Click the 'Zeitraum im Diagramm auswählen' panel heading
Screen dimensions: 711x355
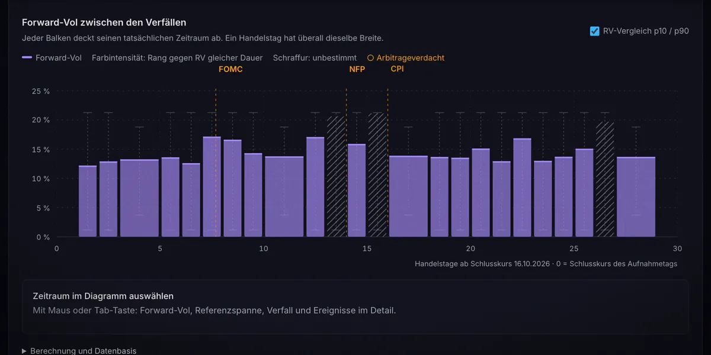click(x=103, y=296)
